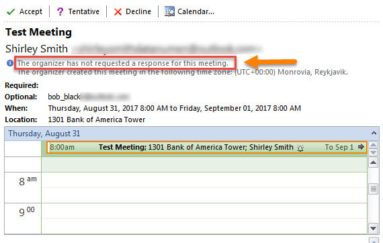Viewport: 383px width, 243px height.
Task: Go to previous appointment with up arrow
Action: pyautogui.click(x=373, y=146)
